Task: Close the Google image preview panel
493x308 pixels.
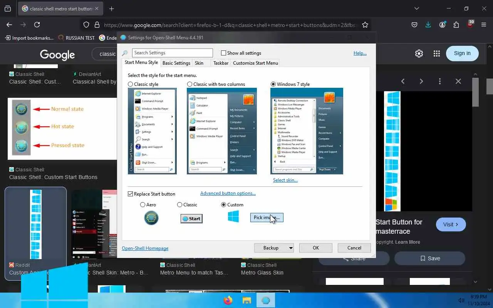Action: point(458,81)
